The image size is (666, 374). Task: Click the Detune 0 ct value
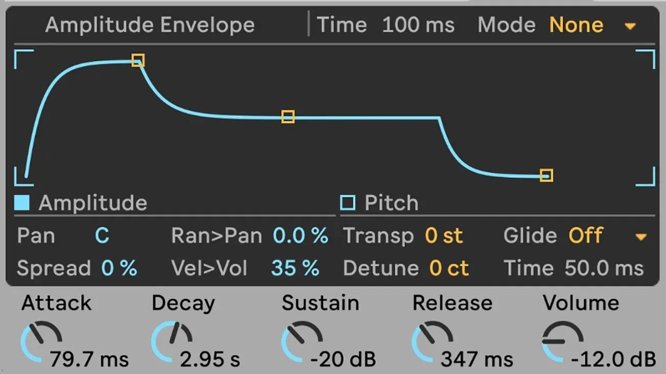[449, 268]
